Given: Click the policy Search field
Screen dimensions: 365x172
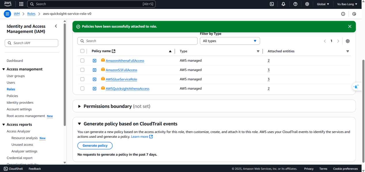Looking at the screenshot, I should coord(137,41).
